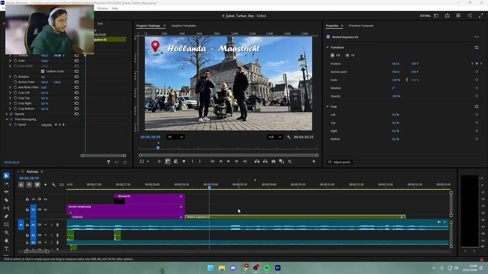Image resolution: width=488 pixels, height=274 pixels.
Task: Choose the Type tool
Action: (6, 249)
